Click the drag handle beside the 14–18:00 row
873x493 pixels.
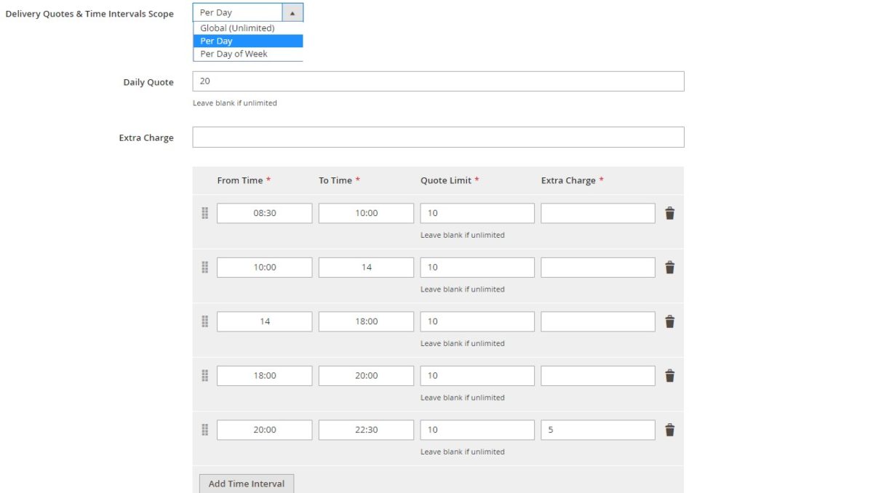(x=204, y=321)
